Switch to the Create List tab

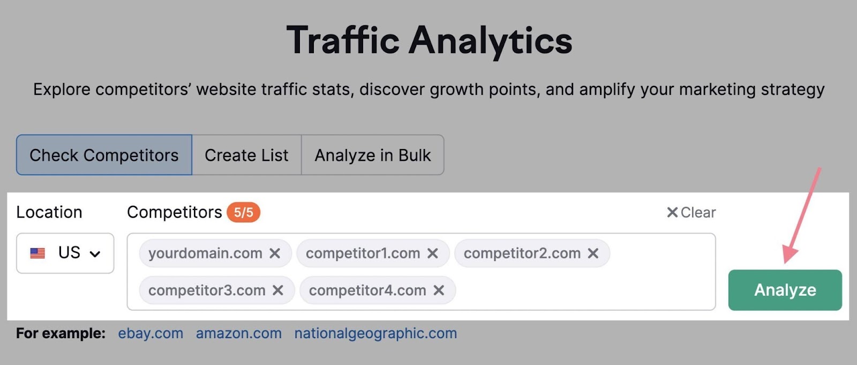(246, 155)
